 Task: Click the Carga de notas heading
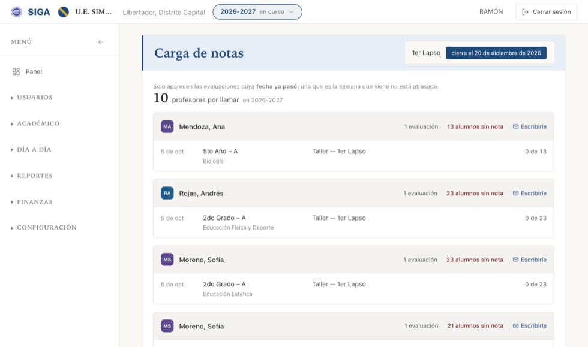199,53
